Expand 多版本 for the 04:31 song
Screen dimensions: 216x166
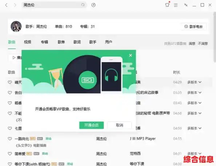coord(194,154)
